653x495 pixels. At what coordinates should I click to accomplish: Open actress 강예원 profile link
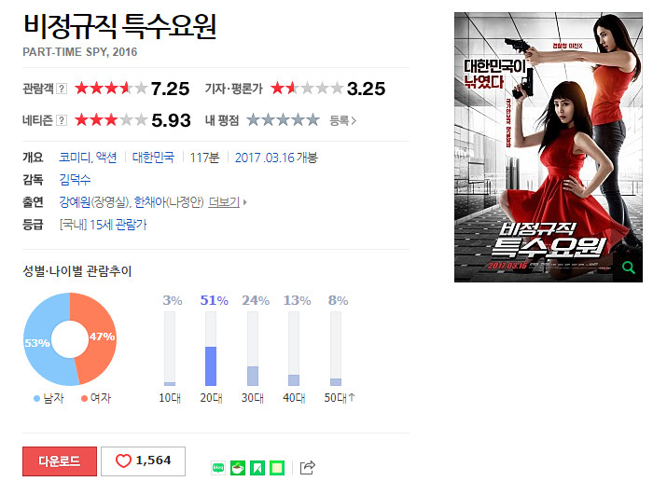(x=75, y=202)
